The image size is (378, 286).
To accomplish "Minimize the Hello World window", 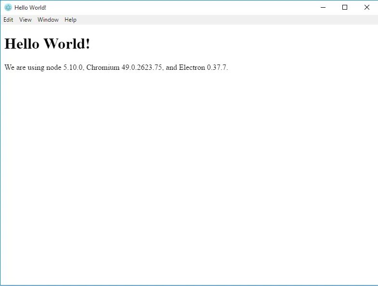I will (323, 8).
